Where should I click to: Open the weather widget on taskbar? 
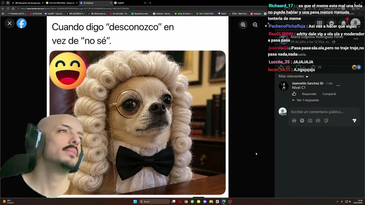(8, 202)
